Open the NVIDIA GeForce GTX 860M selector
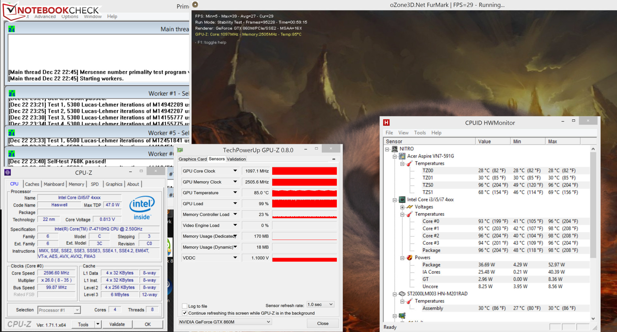617x332 pixels. click(x=225, y=322)
